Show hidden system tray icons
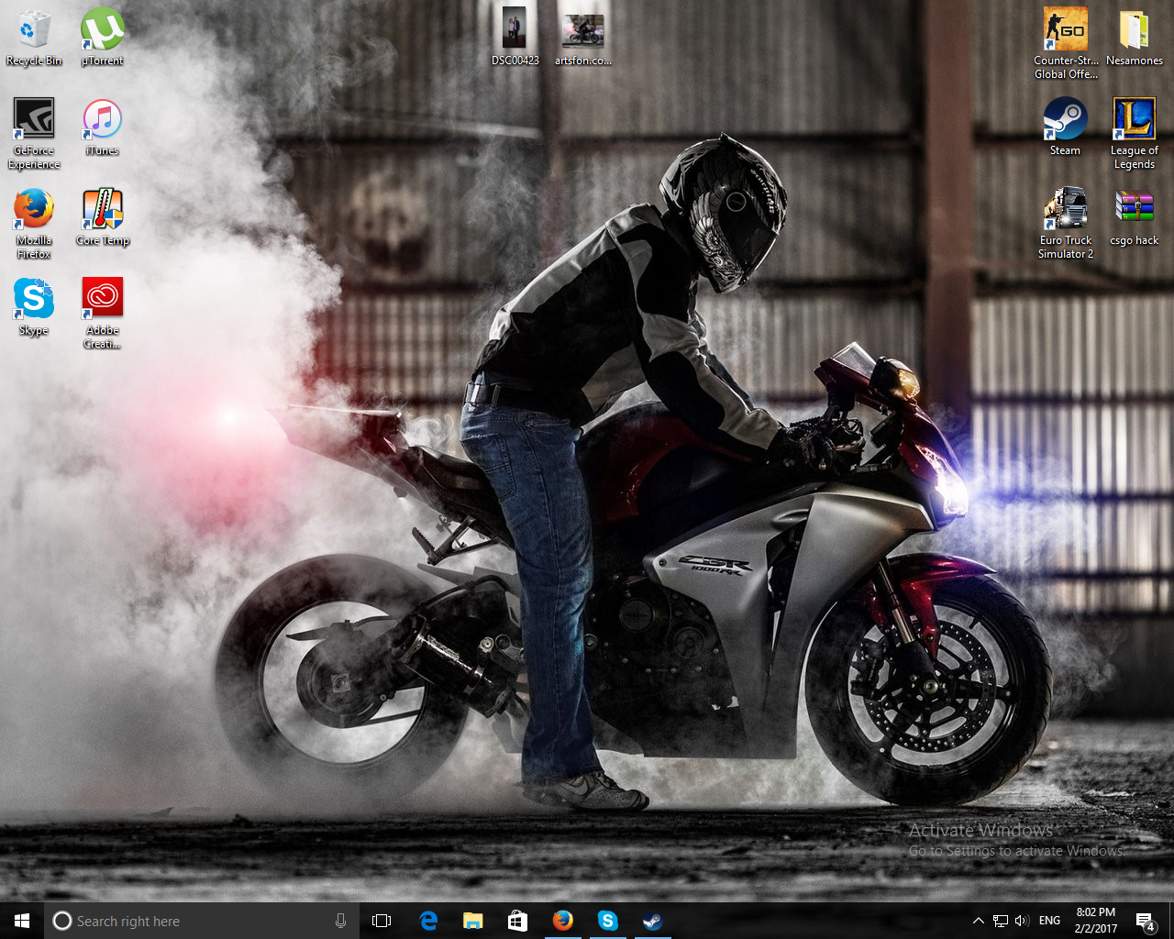Image resolution: width=1174 pixels, height=939 pixels. coord(978,921)
